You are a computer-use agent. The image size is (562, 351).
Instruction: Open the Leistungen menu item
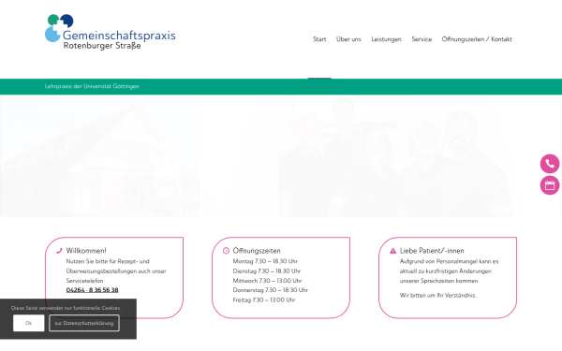coord(386,39)
